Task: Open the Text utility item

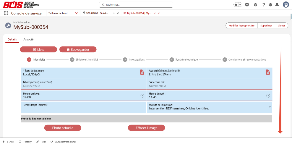Action: 41,142
